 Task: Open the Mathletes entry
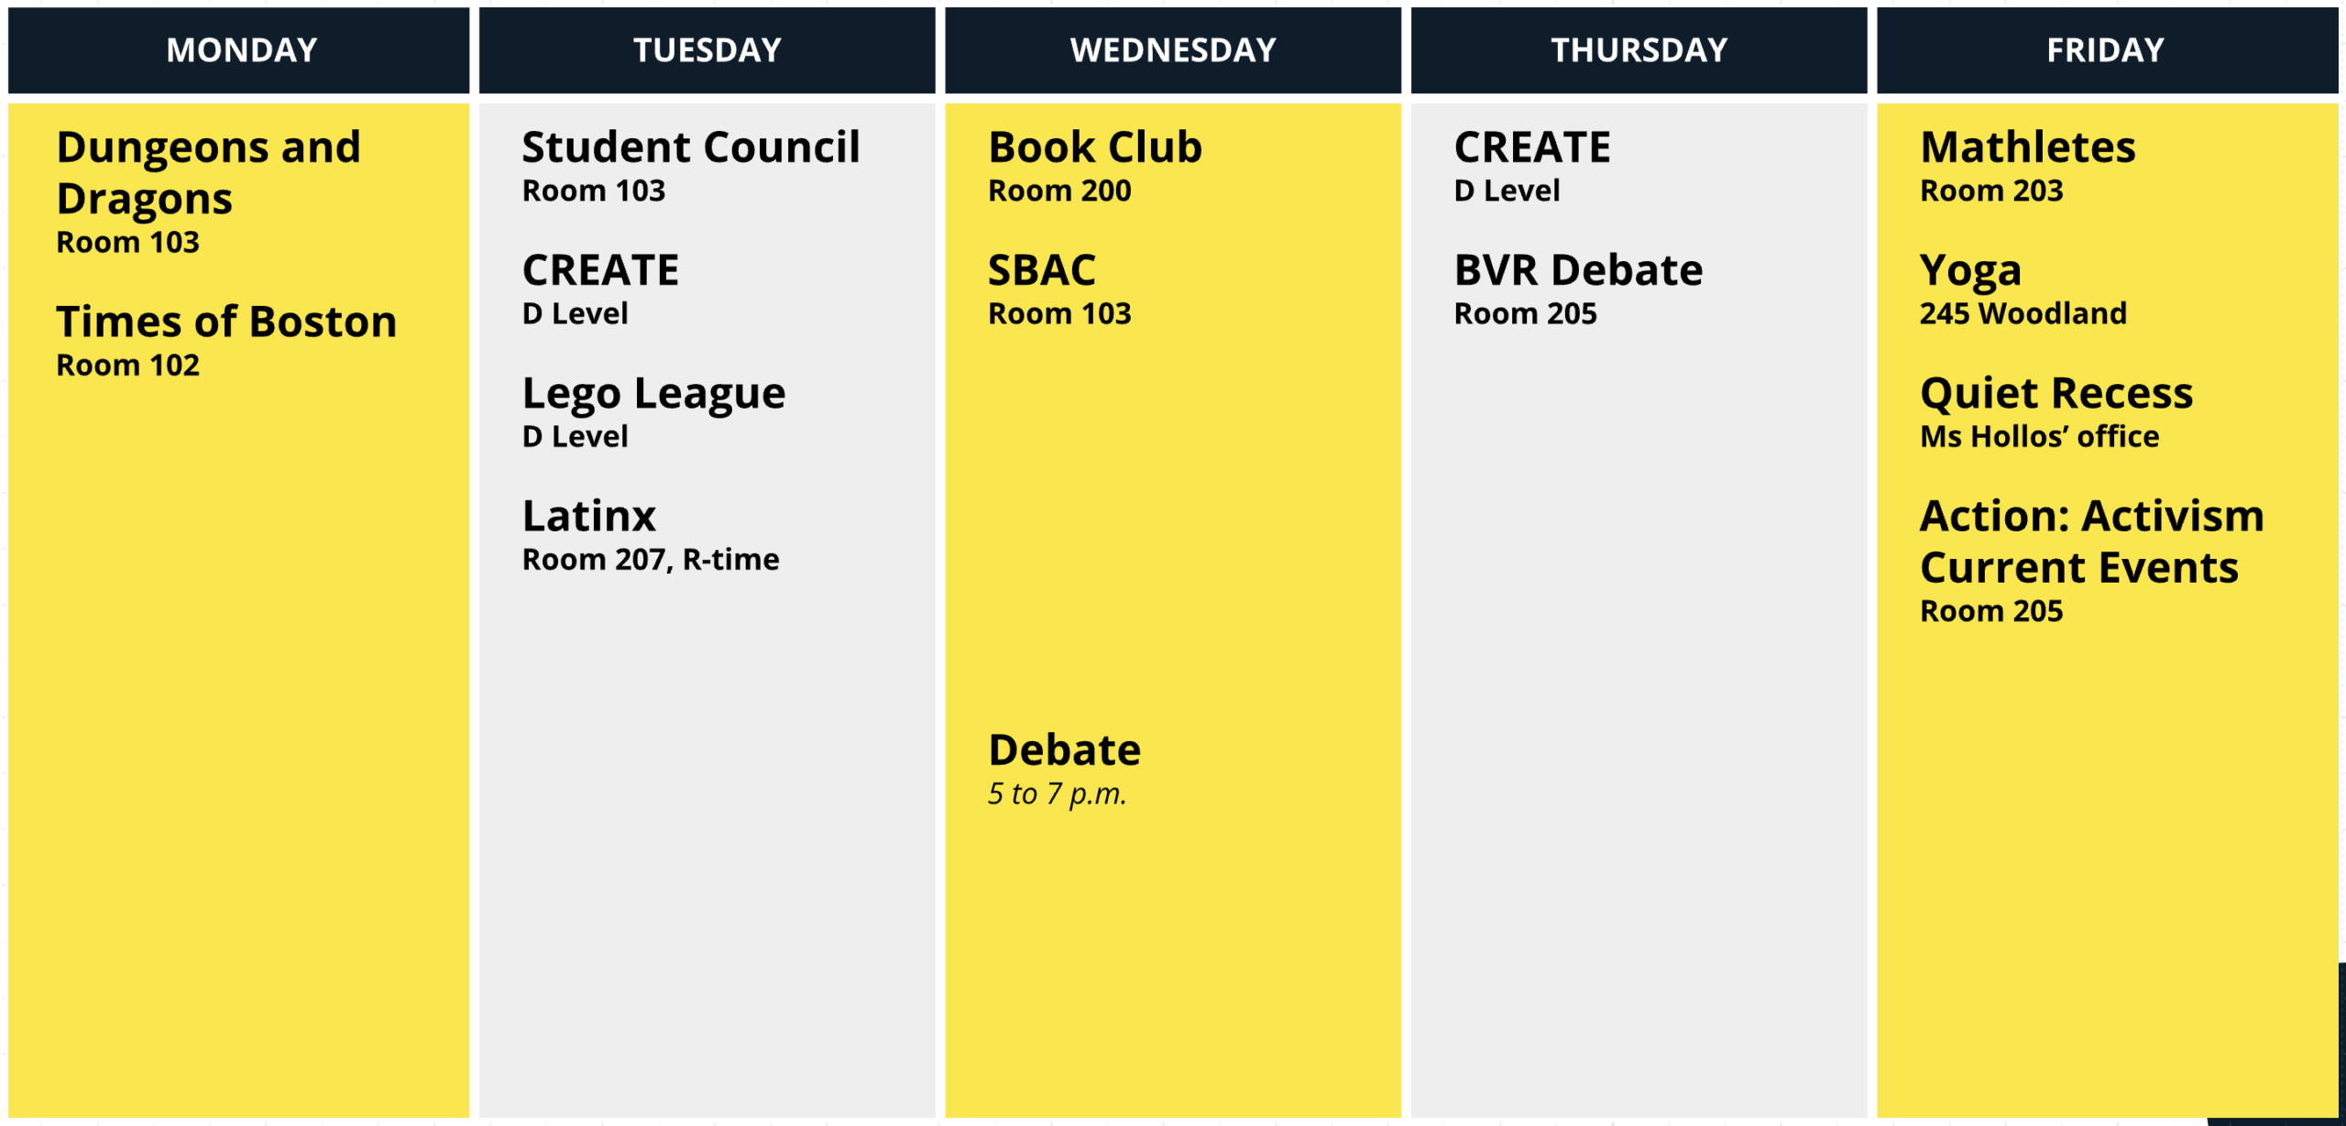[2027, 148]
